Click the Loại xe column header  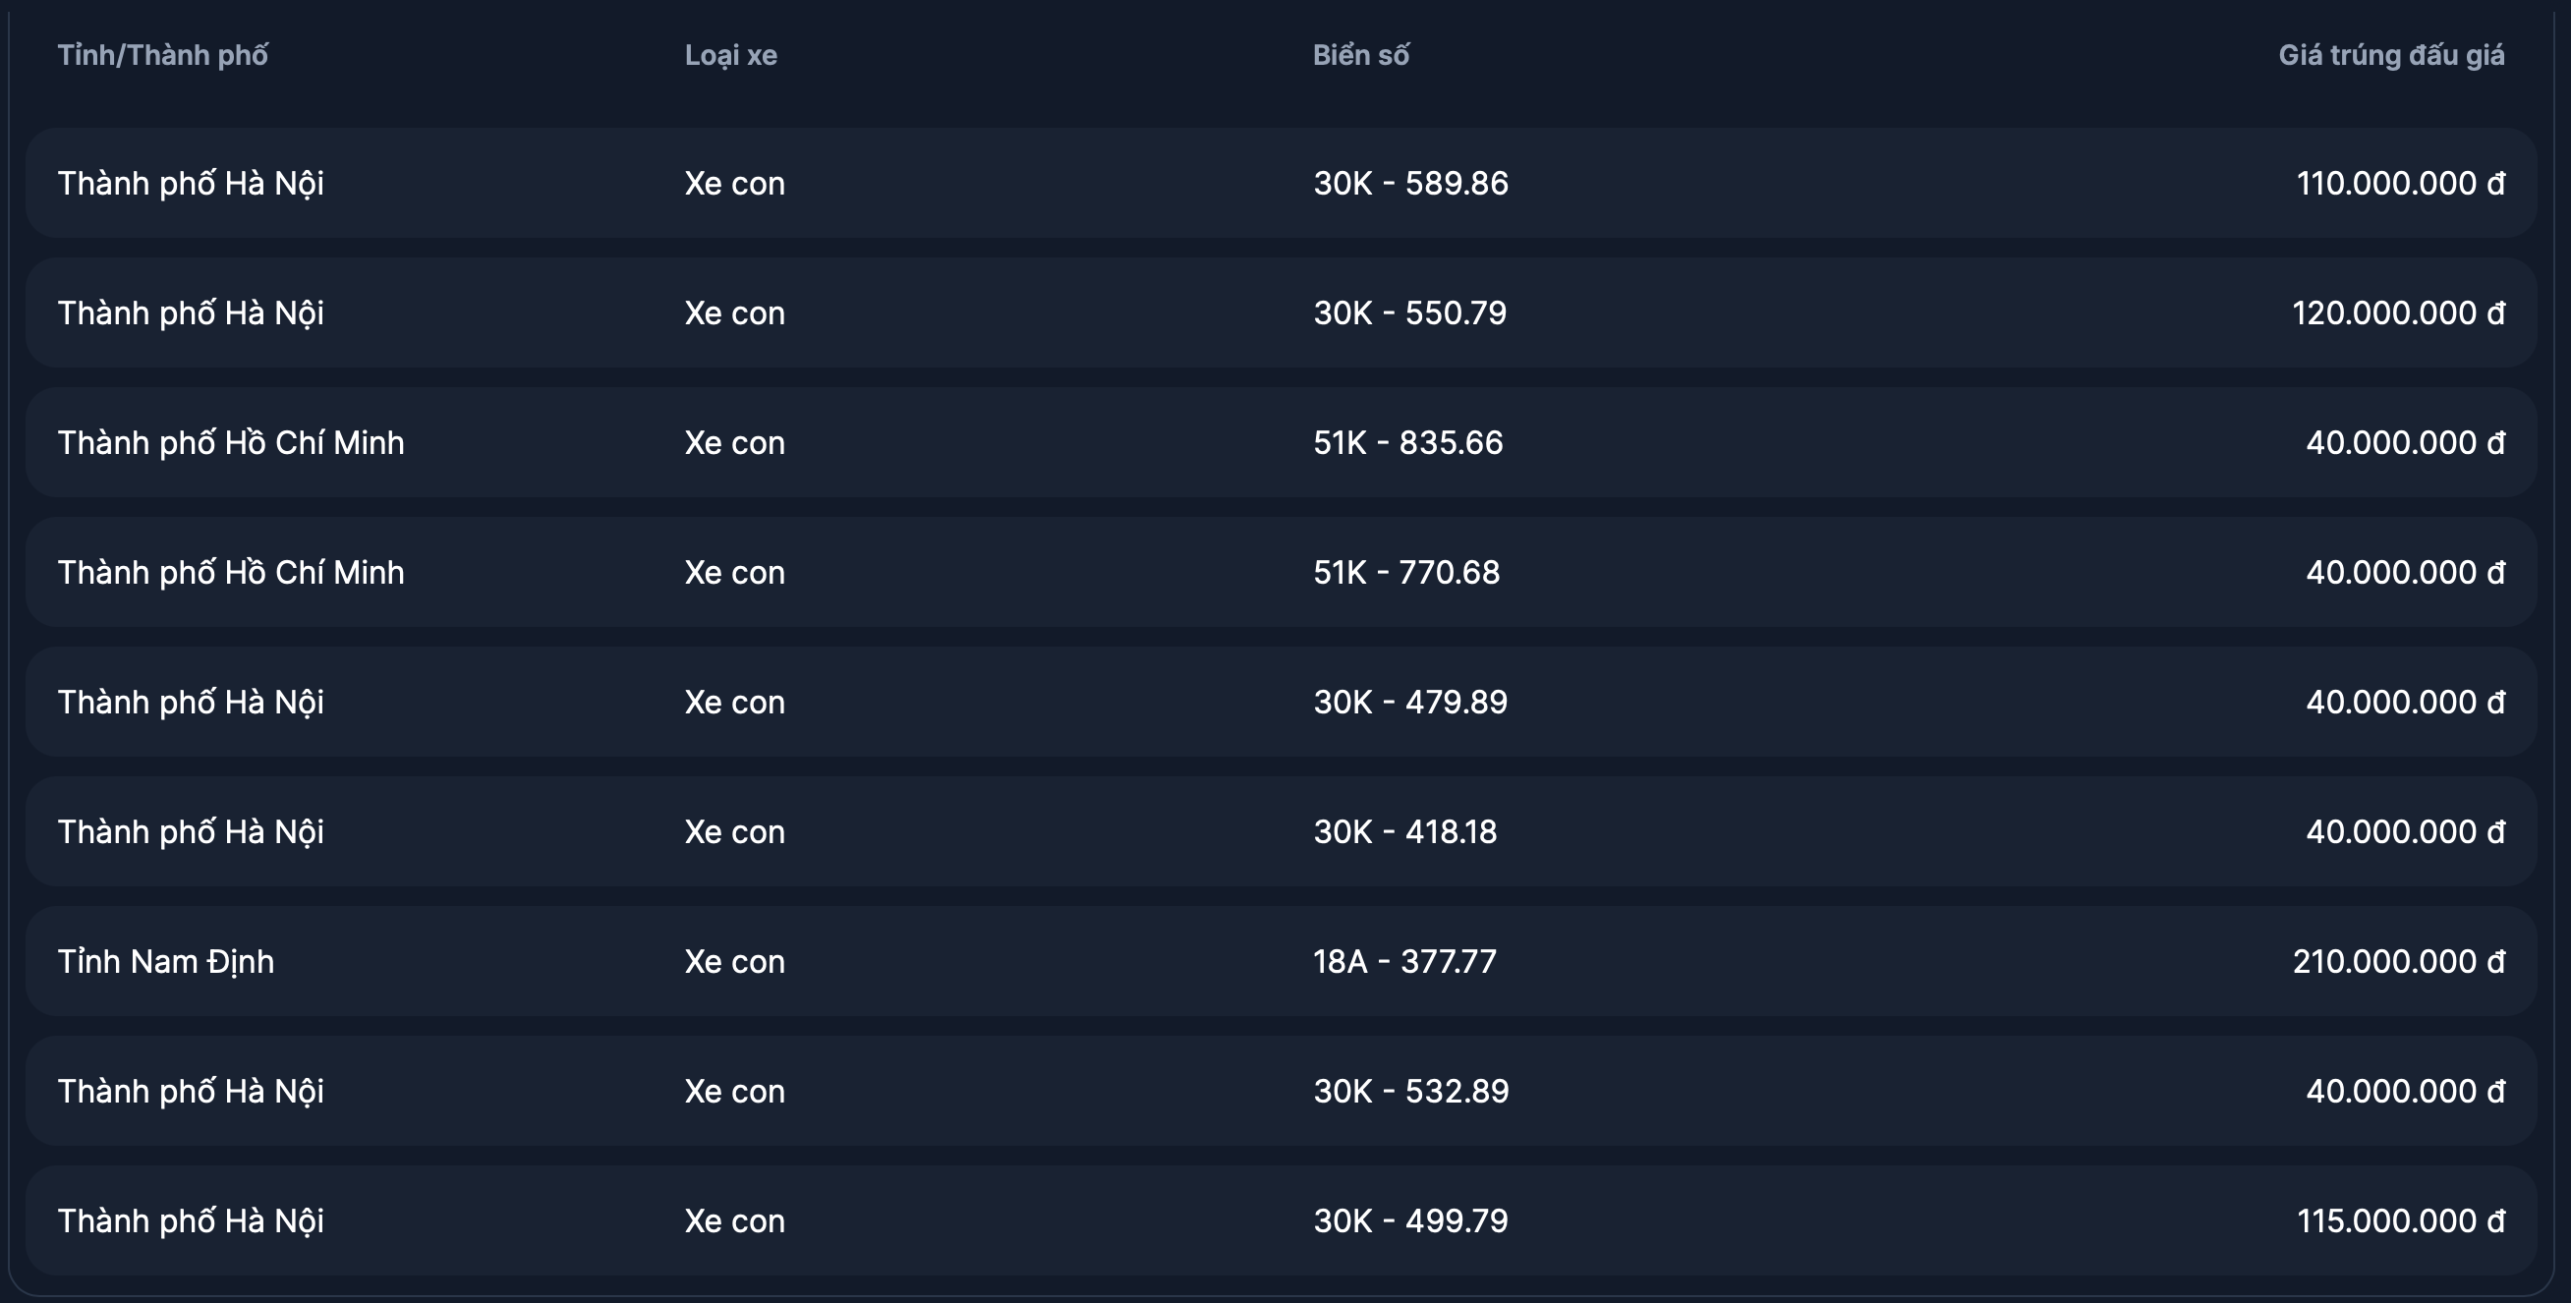coord(730,55)
